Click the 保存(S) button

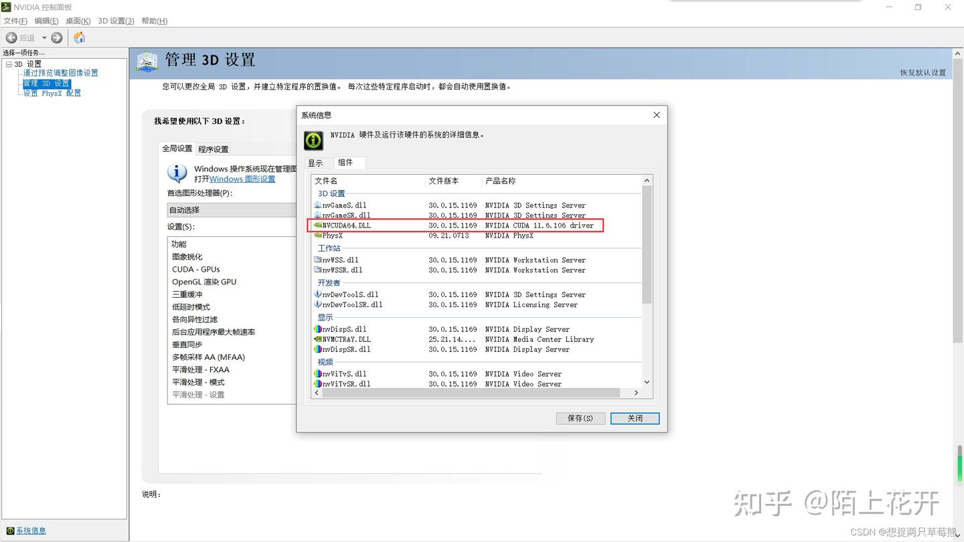click(x=580, y=418)
